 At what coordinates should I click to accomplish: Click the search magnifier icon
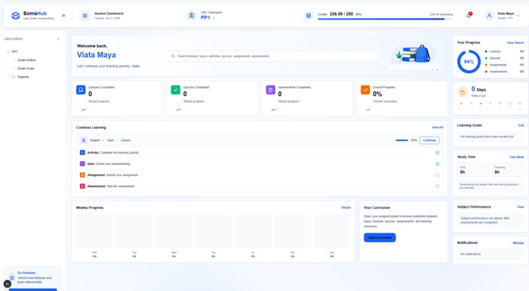click(173, 56)
